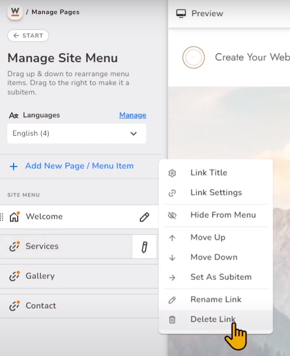This screenshot has width=290, height=356.
Task: Open the Manage languages link
Action: pyautogui.click(x=132, y=115)
